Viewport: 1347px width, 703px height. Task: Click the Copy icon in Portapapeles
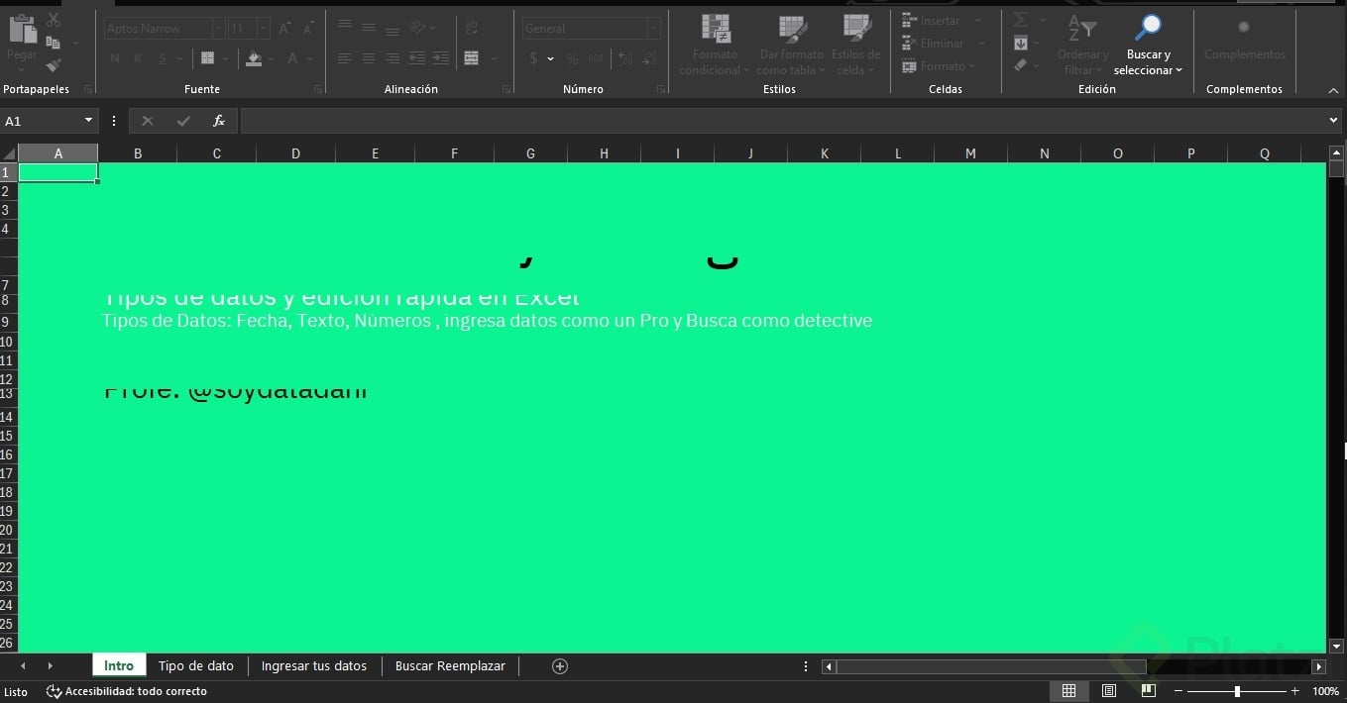click(54, 43)
